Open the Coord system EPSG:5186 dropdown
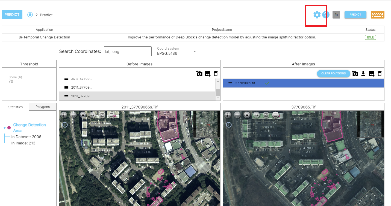The image size is (391, 206). (195, 51)
